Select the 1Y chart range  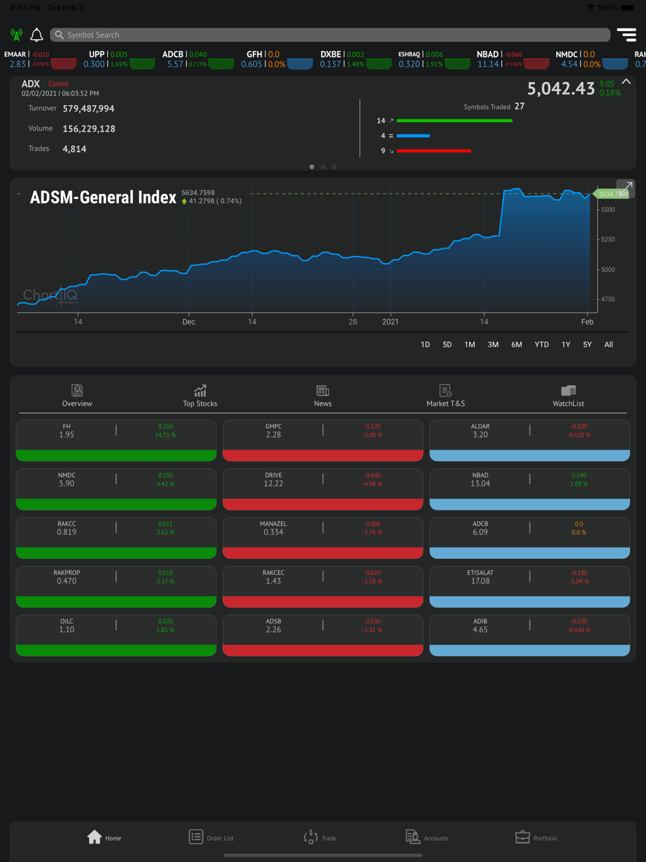tap(566, 344)
